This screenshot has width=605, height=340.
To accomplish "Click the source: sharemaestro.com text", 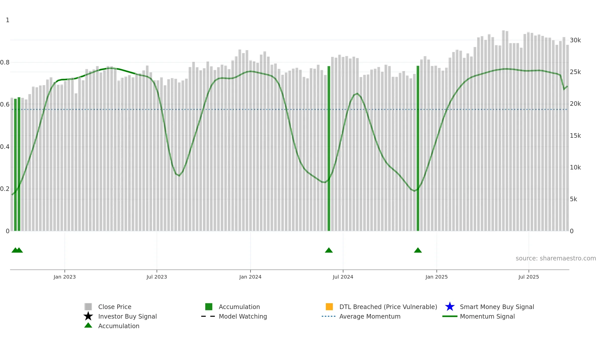I will coord(556,258).
